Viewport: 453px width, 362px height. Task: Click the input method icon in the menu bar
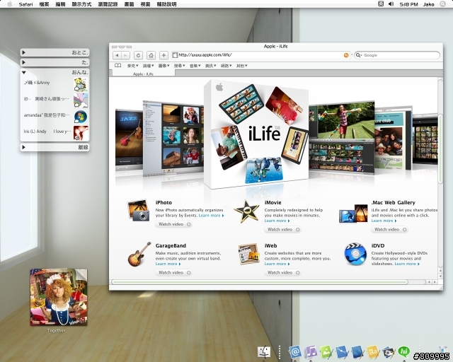[381, 4]
